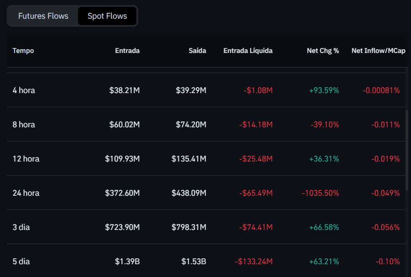
Task: Sort by the Net Chg % column
Action: click(x=323, y=51)
